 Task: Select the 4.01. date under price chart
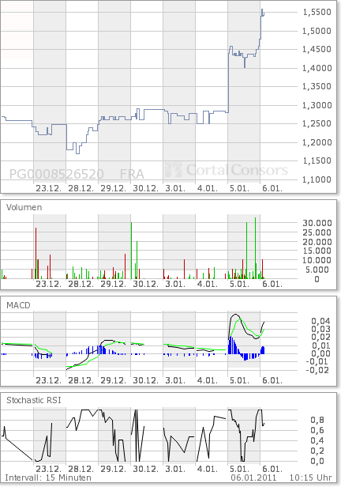click(x=208, y=188)
